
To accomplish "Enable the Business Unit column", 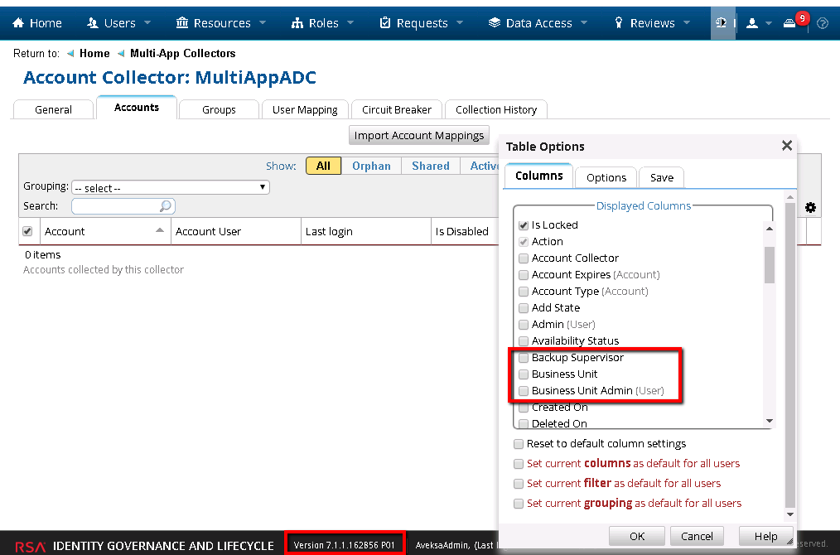I will tap(523, 374).
